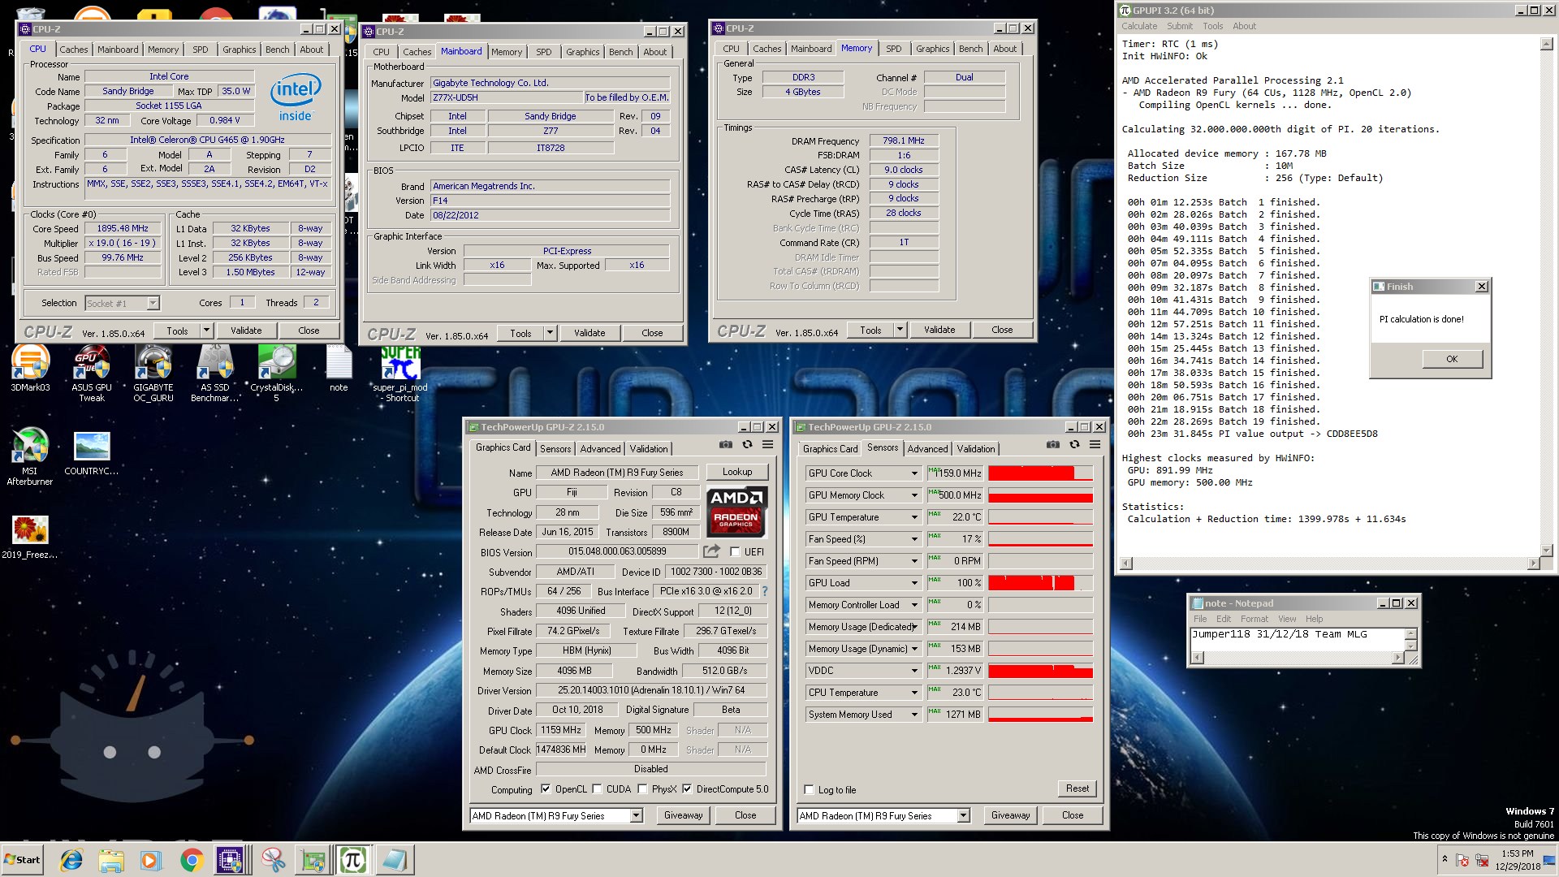1559x877 pixels.
Task: Open the hamburger menu in GPU-Z Sensors window
Action: (1095, 445)
